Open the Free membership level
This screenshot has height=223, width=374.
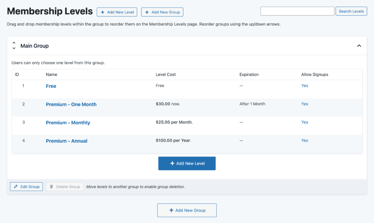coord(51,86)
